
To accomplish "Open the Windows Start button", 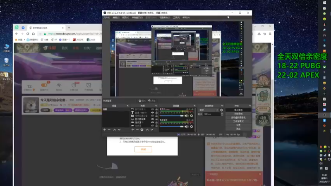I will pos(324,3).
